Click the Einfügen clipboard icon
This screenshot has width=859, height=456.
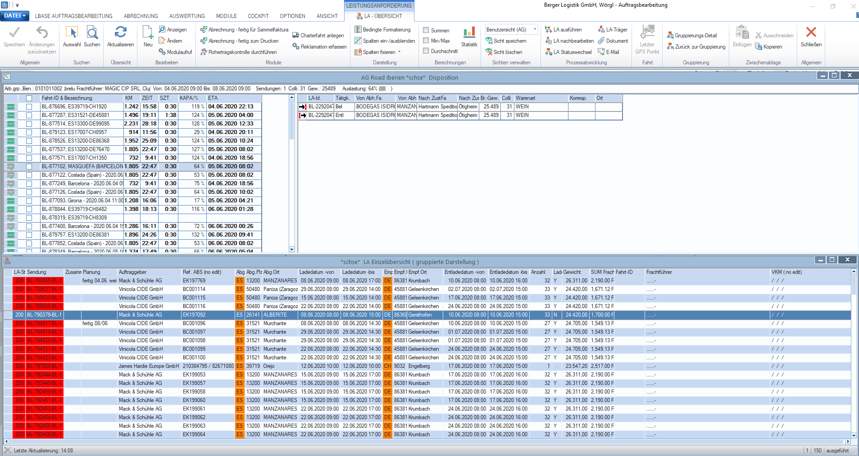pos(742,32)
